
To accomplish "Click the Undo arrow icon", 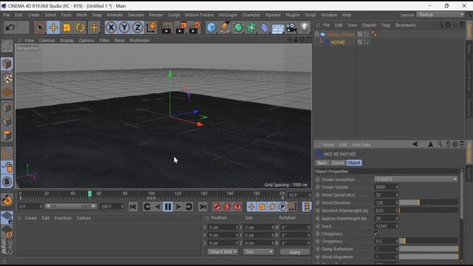I will pyautogui.click(x=10, y=28).
